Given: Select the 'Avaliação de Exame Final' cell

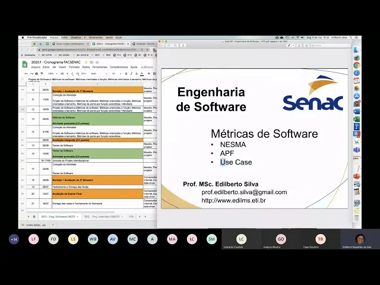Looking at the screenshot, I should pos(97,194).
